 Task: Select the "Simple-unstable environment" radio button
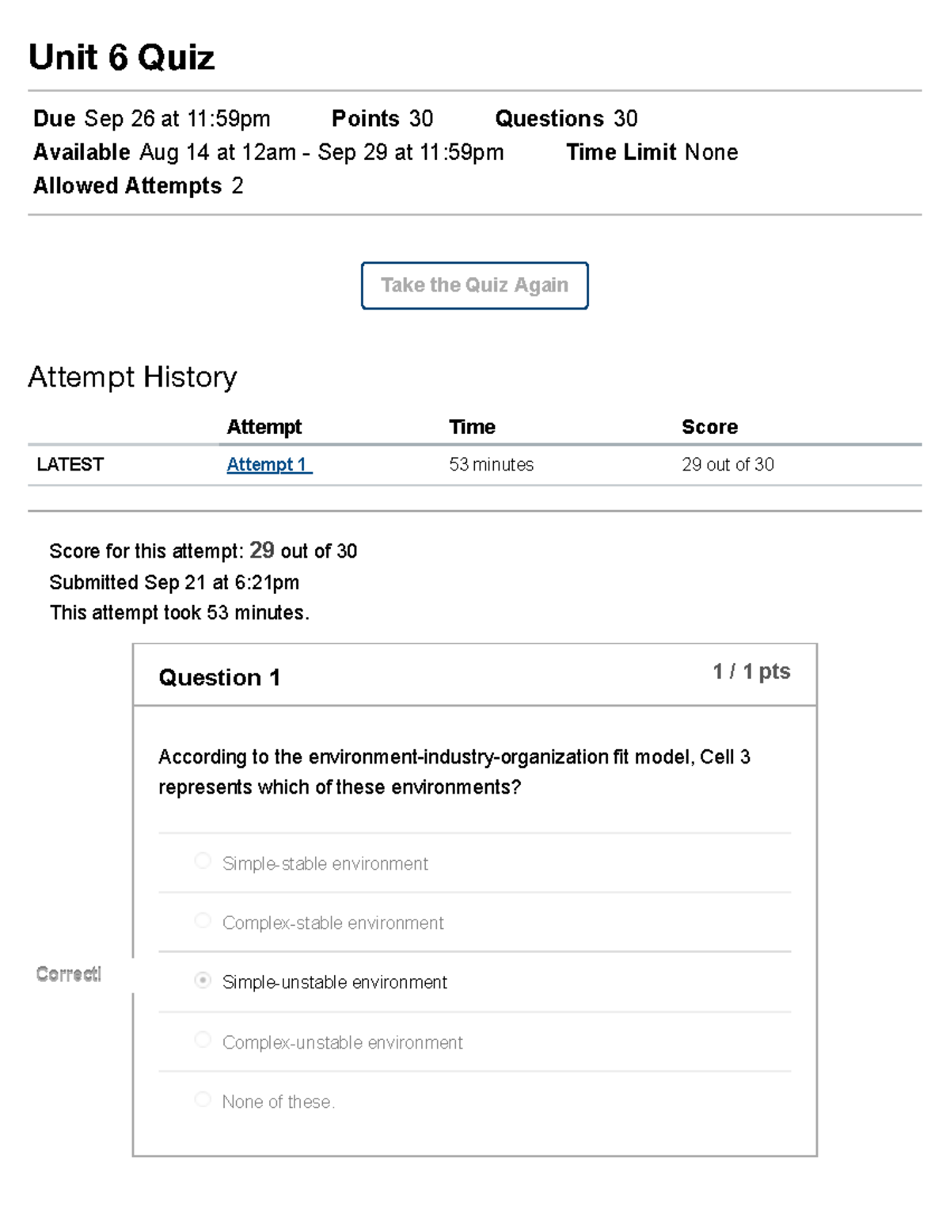pos(203,980)
